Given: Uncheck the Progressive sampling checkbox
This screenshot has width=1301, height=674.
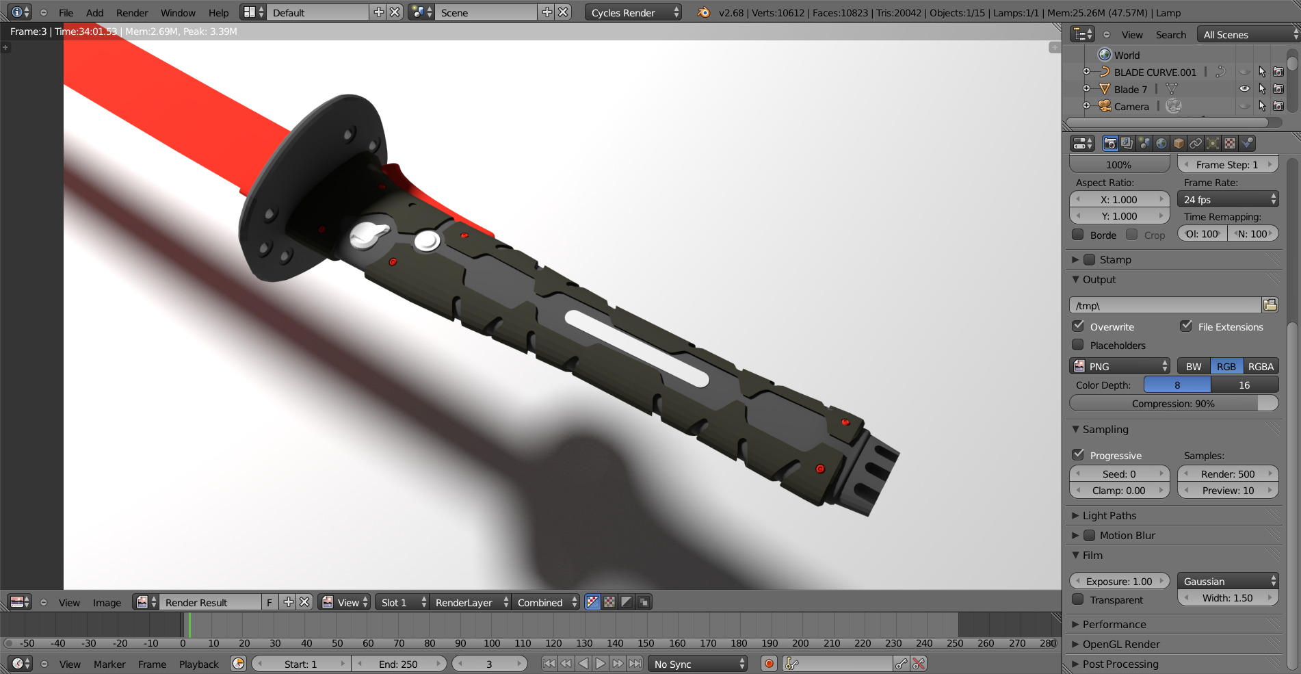Looking at the screenshot, I should pyautogui.click(x=1079, y=455).
